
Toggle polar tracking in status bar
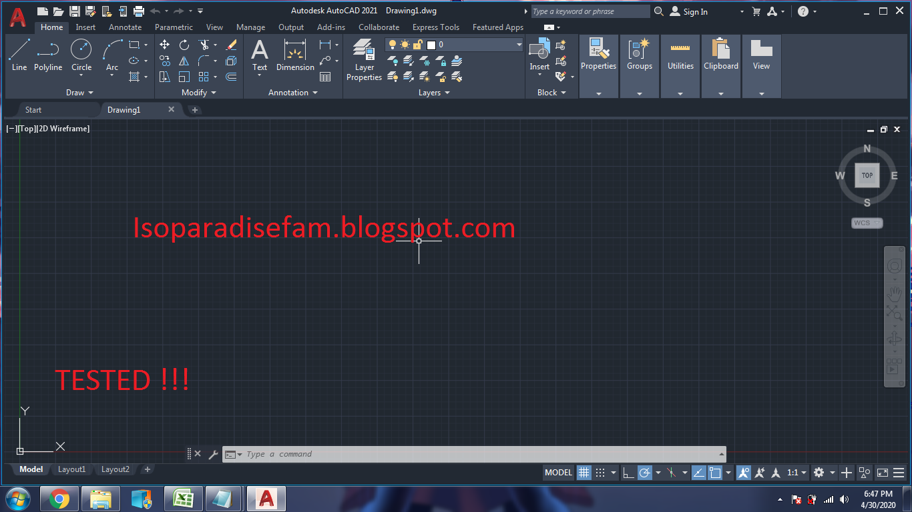pyautogui.click(x=645, y=473)
